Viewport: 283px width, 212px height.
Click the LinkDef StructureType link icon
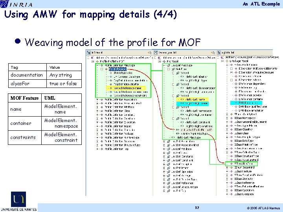pyautogui.click(x=168, y=187)
